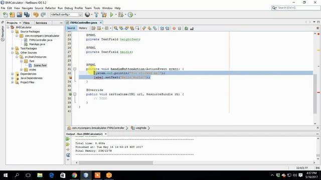The height and width of the screenshot is (180, 321).
Task: Open the dropdown arrow beside Run Project
Action: [116, 14]
